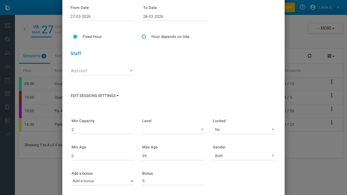Click the settings gear sidebar icon
Viewport: 347px width, 195px height.
(7, 39)
